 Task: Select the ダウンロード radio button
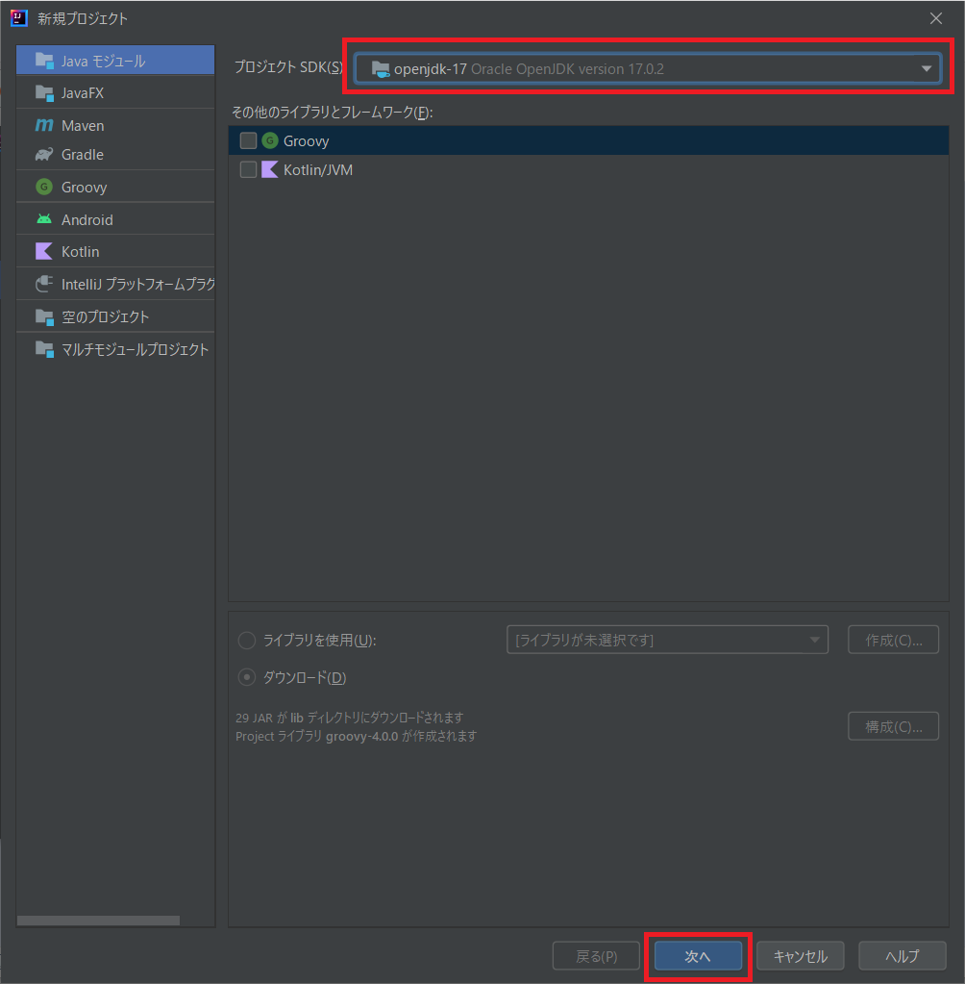[x=247, y=677]
